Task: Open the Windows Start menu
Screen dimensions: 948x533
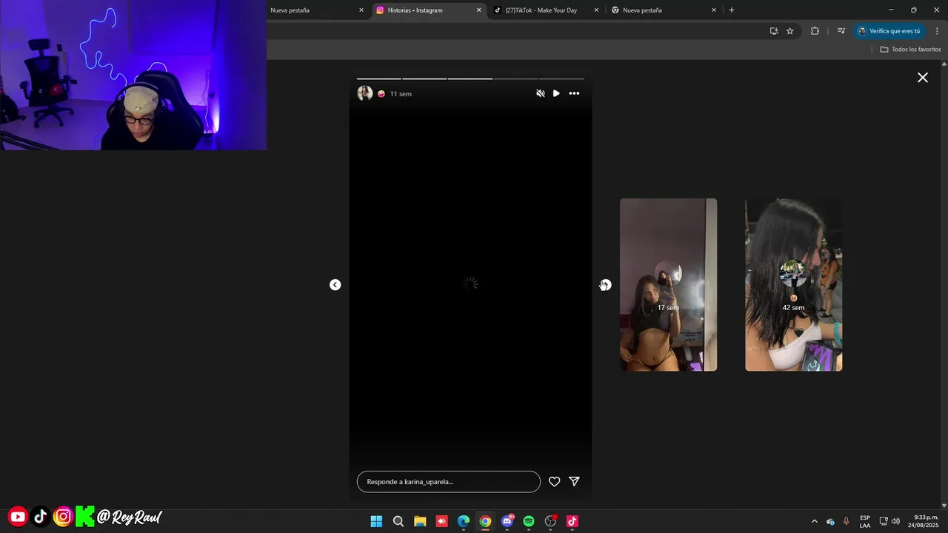Action: pos(376,521)
